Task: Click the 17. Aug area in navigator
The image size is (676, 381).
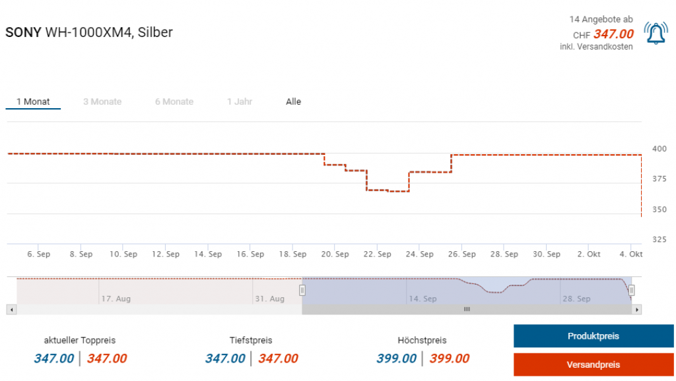Action: pyautogui.click(x=116, y=299)
